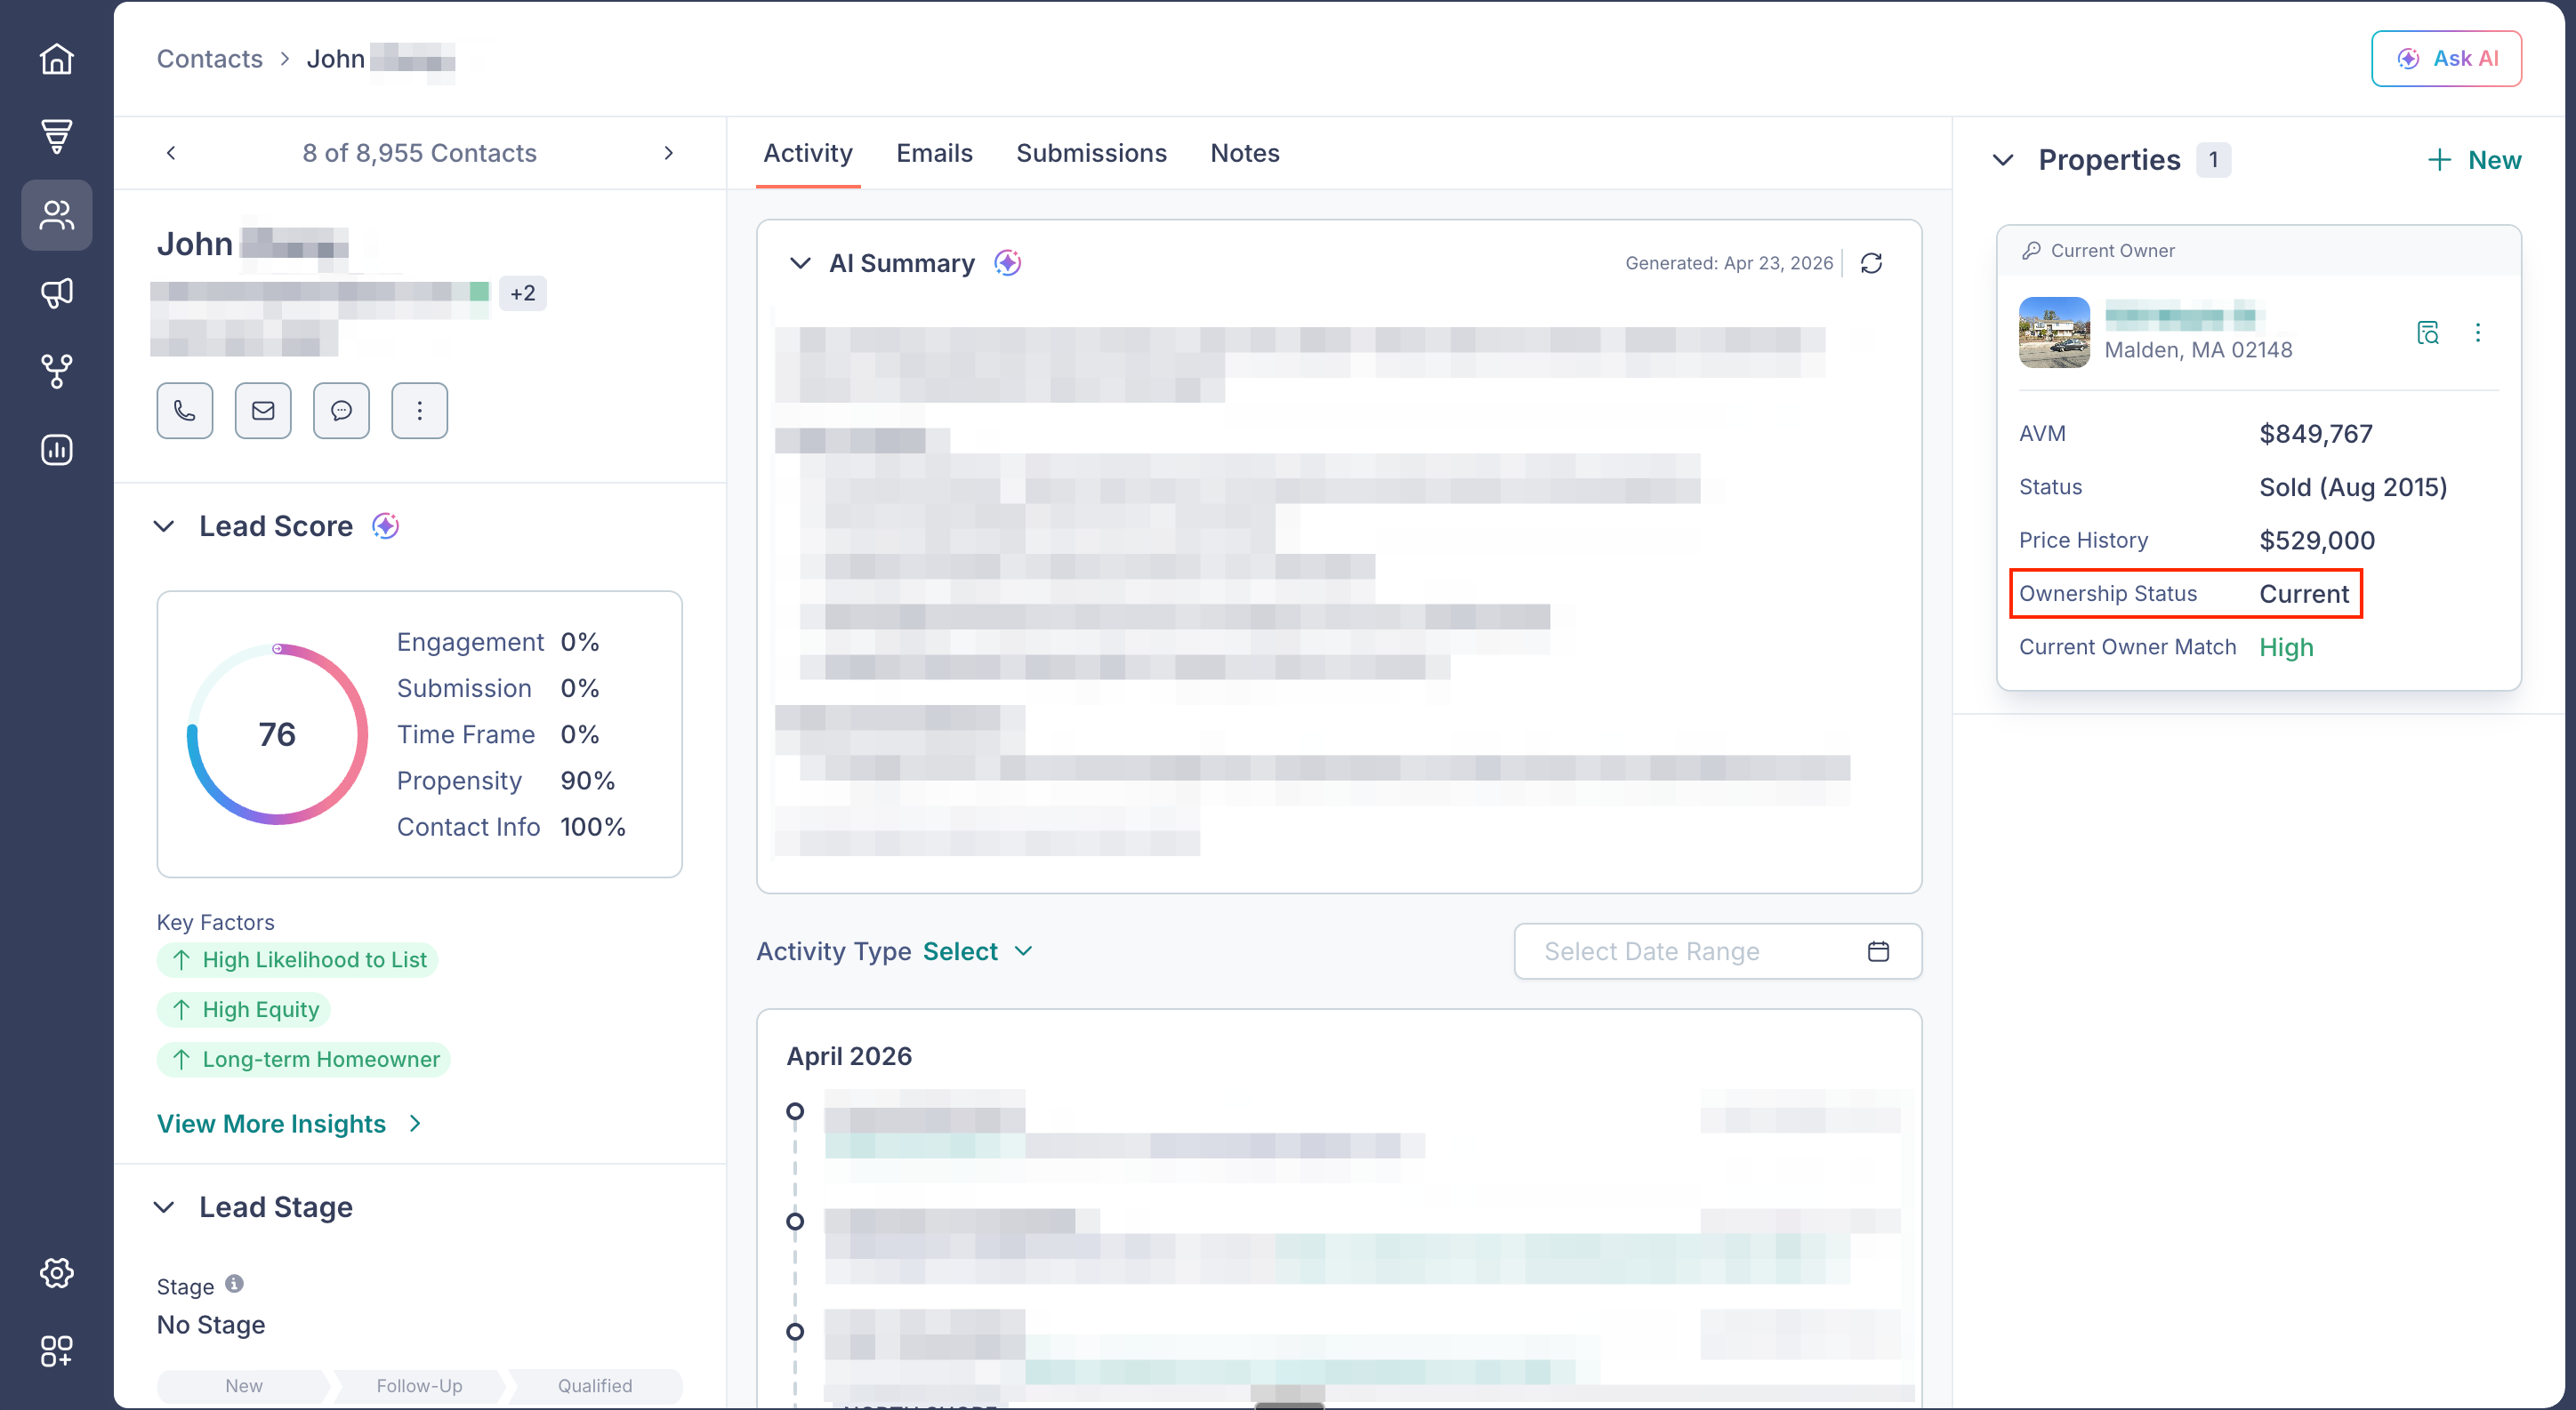Open sidebar settings gear

click(57, 1272)
